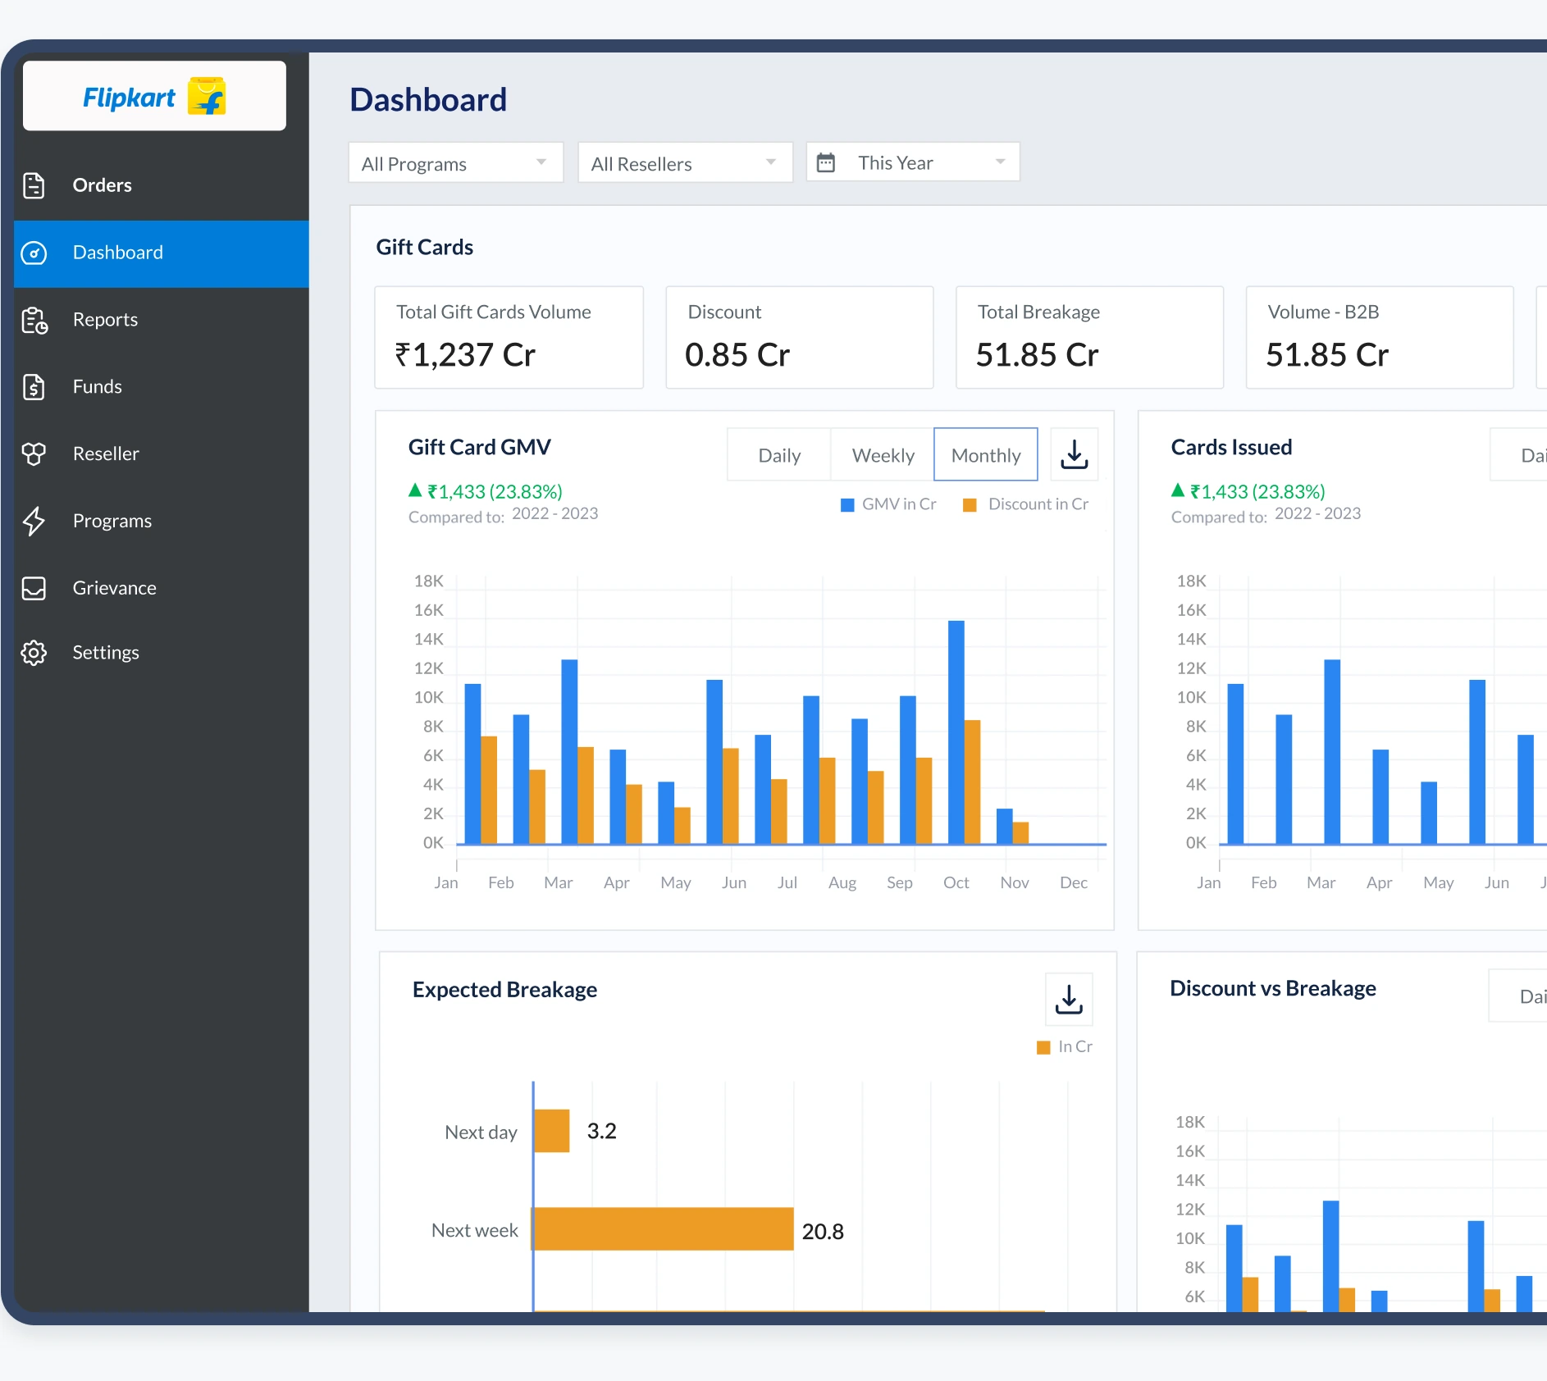The height and width of the screenshot is (1381, 1547).
Task: Click the Gift Card GMV title
Action: click(x=480, y=447)
